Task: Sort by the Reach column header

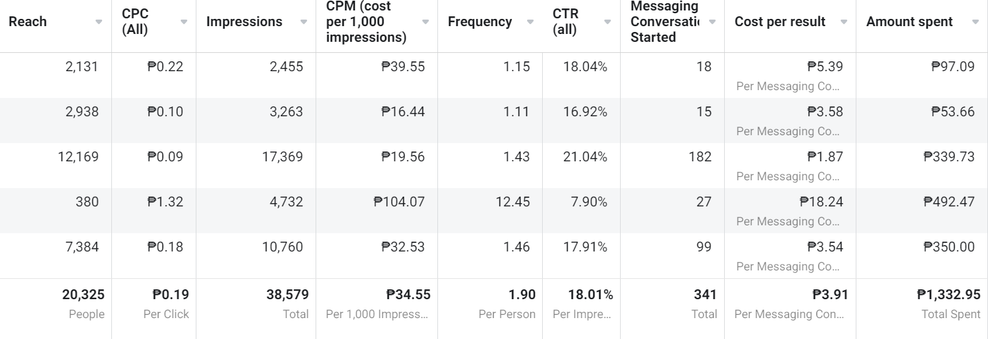Action: (x=27, y=22)
